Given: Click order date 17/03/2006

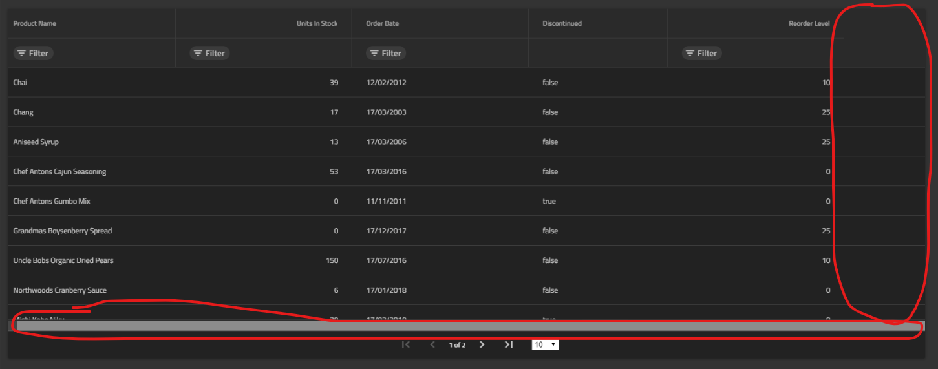Looking at the screenshot, I should pyautogui.click(x=387, y=142).
